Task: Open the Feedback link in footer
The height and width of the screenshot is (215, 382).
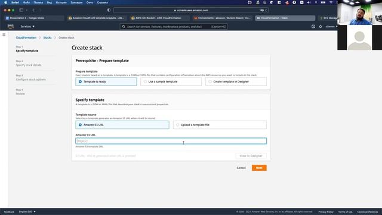Action: (9, 211)
